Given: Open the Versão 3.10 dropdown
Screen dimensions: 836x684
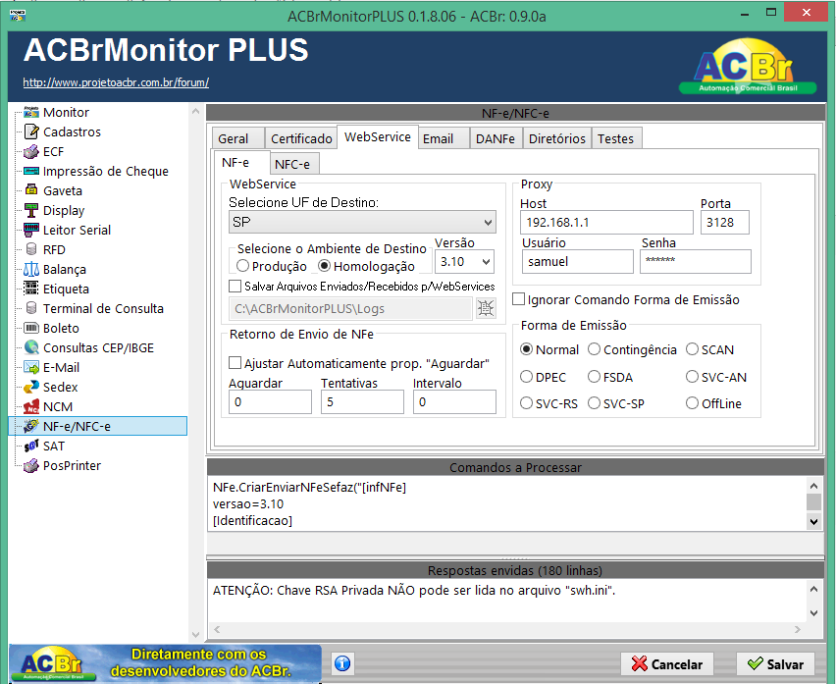Looking at the screenshot, I should [464, 262].
